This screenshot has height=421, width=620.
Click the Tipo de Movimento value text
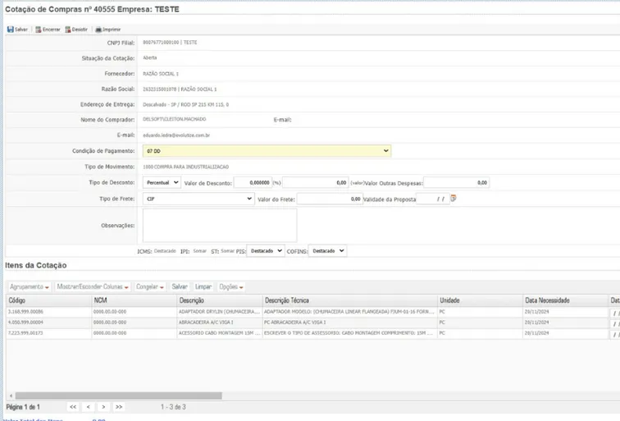[186, 167]
